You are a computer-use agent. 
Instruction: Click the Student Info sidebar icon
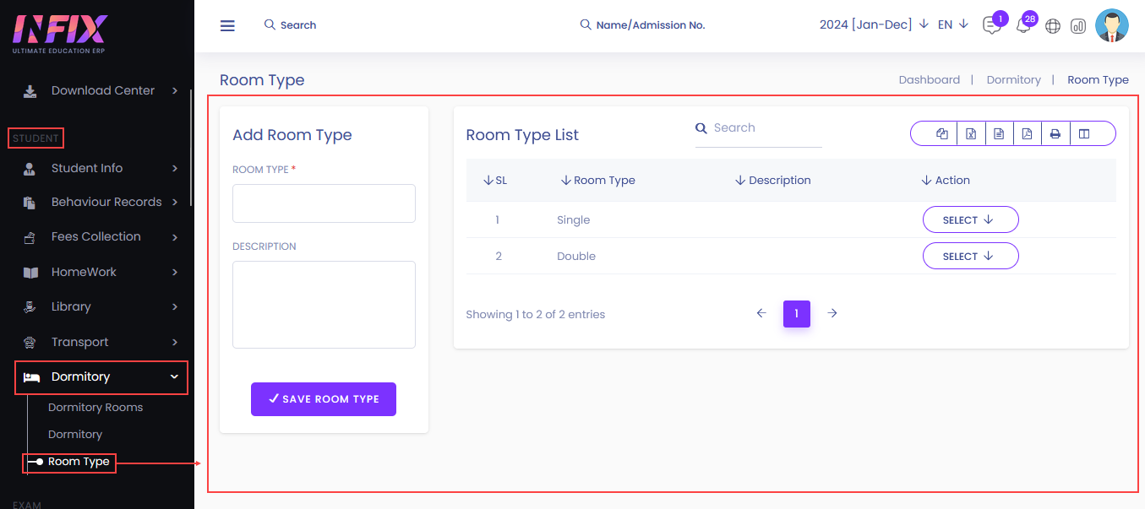(x=30, y=169)
